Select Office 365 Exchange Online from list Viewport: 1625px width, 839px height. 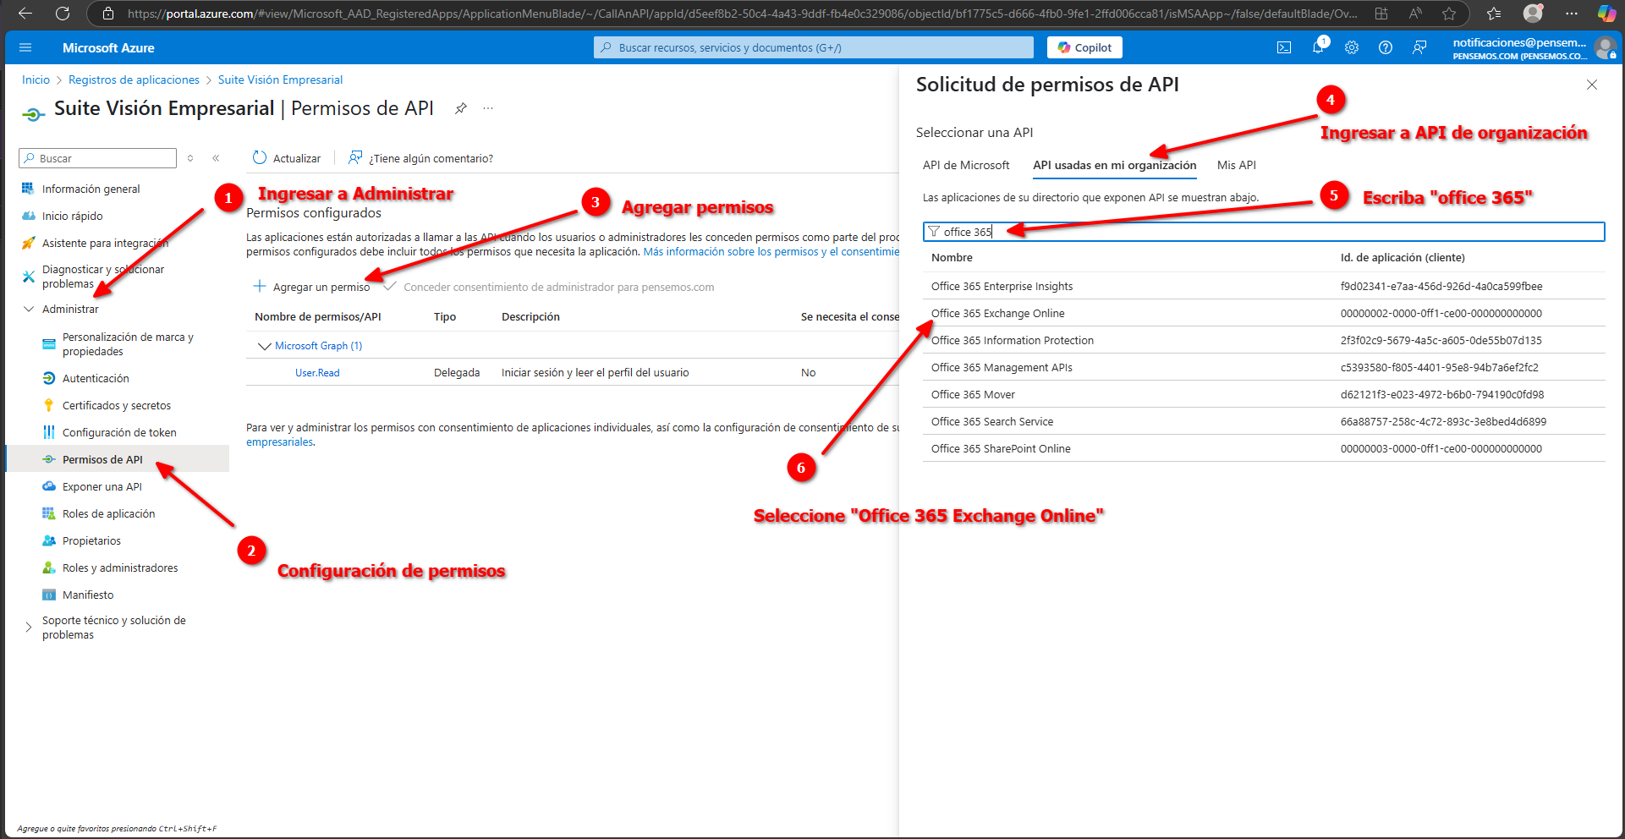pos(998,314)
